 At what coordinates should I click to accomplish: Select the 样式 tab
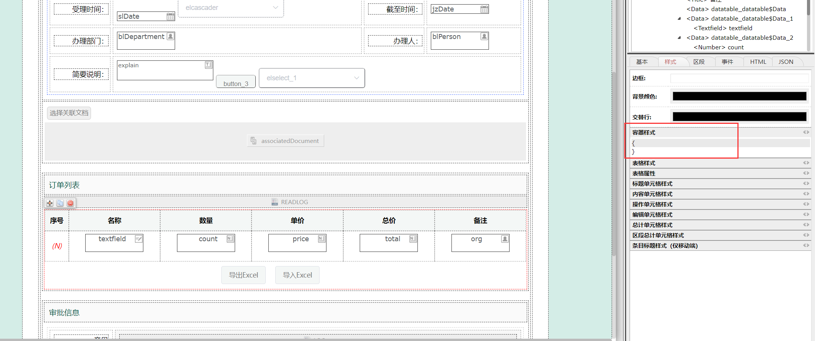[x=671, y=62]
